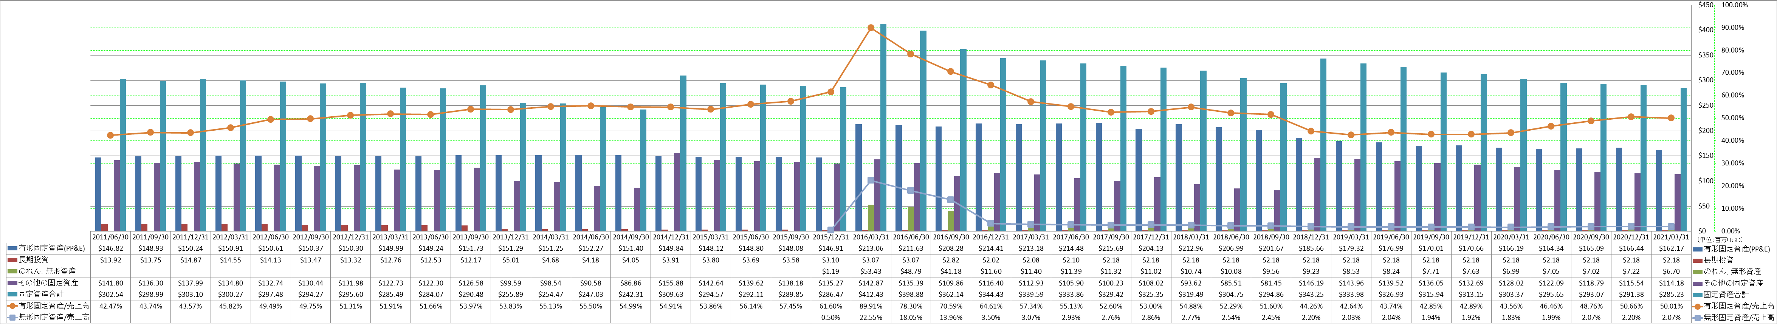Click the green swatch in the のれん、無形資産 table row header
This screenshot has height=324, width=1777.
coord(12,272)
